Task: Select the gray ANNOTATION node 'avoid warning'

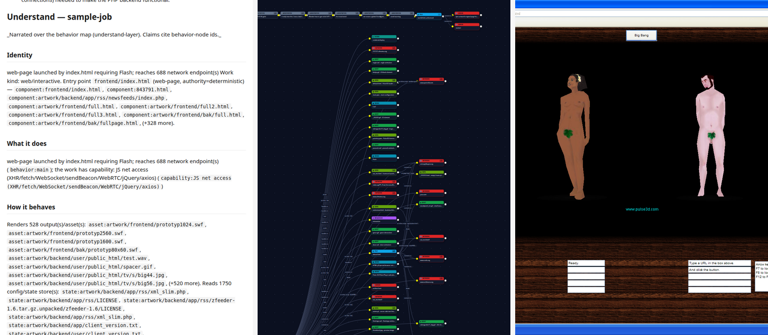Action: (402, 15)
